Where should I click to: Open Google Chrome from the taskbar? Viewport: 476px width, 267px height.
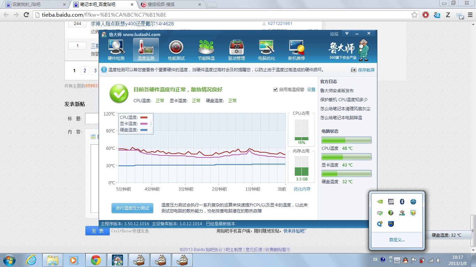[95, 260]
